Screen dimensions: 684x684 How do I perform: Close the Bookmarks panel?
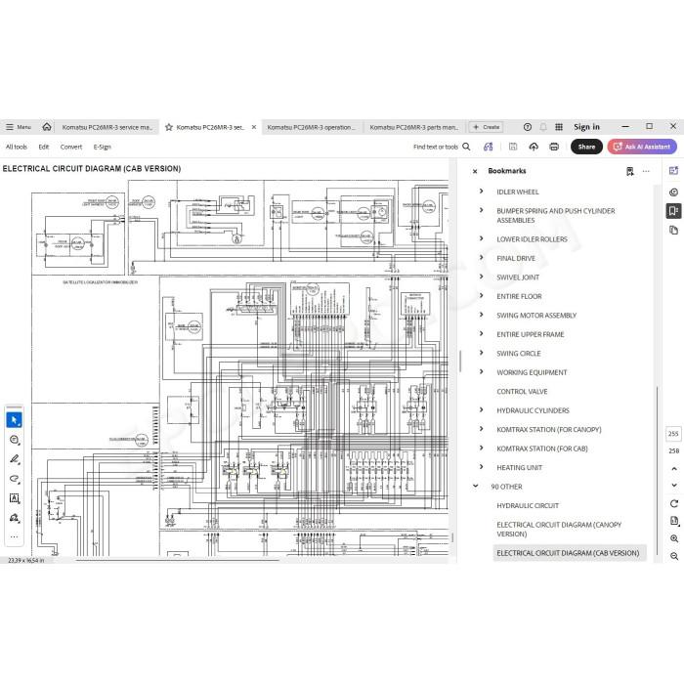[x=475, y=171]
